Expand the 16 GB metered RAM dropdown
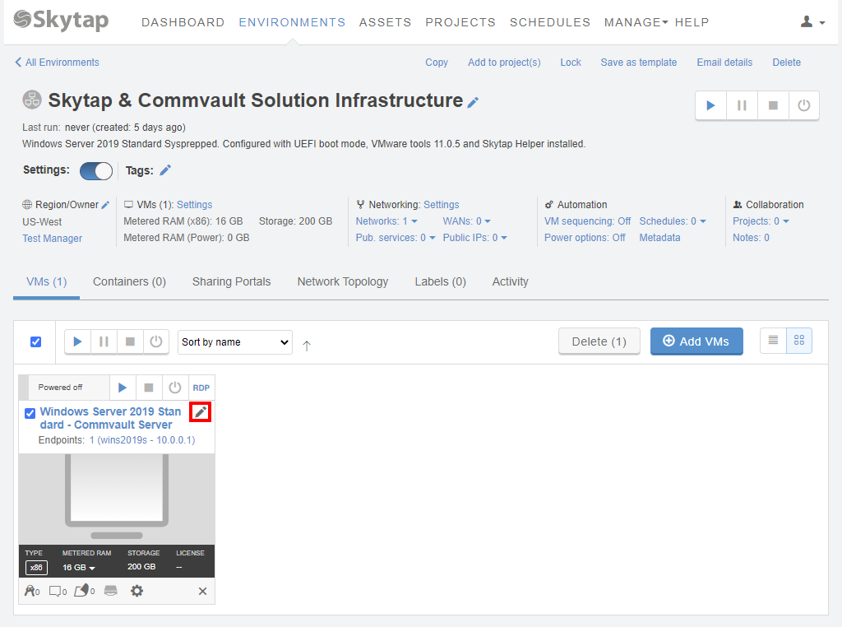 tap(78, 568)
